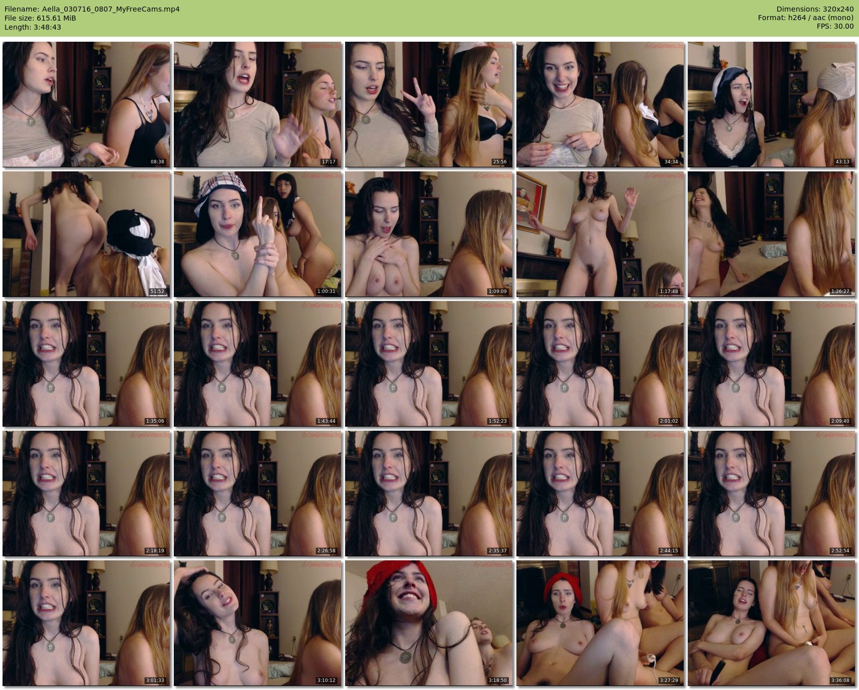Open the frame with timestamp 3:10:12
Image resolution: width=859 pixels, height=690 pixels.
click(x=258, y=623)
